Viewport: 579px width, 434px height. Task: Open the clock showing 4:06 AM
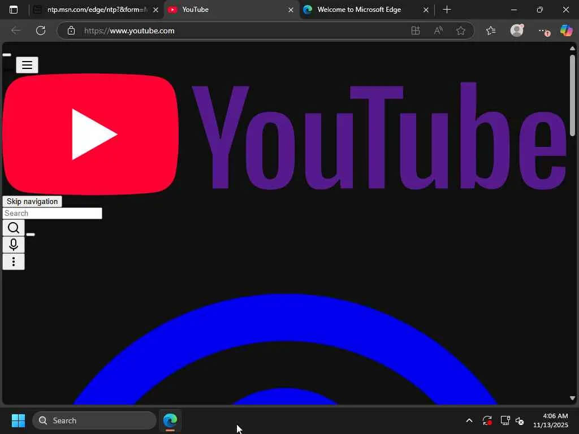point(551,420)
